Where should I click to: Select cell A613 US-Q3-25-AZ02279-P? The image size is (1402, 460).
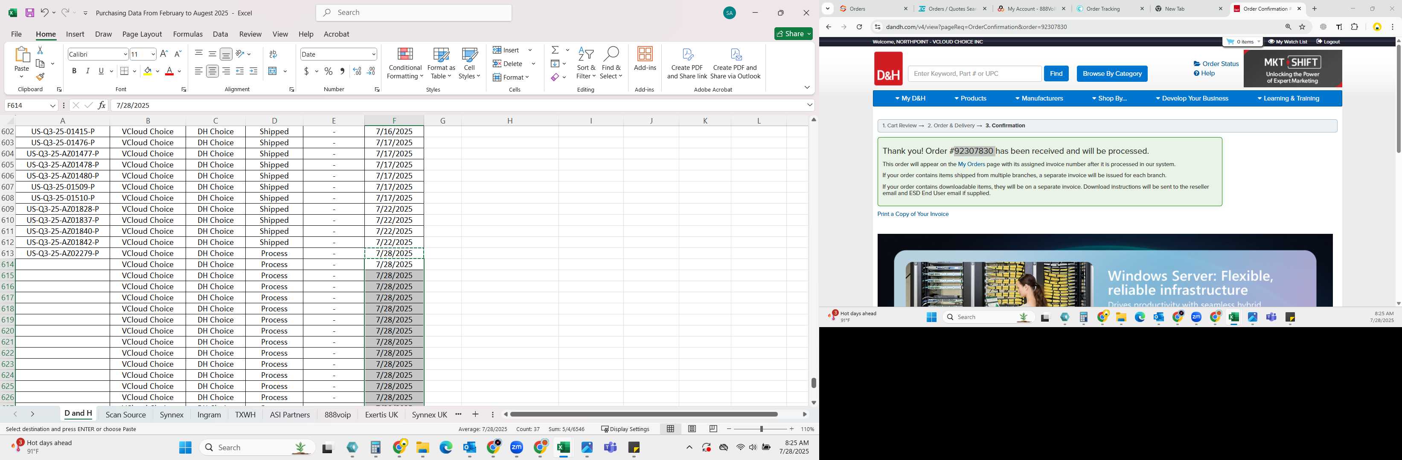pos(63,253)
